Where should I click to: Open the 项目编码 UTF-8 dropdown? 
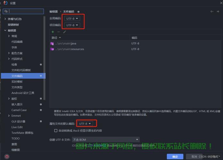tap(72, 25)
